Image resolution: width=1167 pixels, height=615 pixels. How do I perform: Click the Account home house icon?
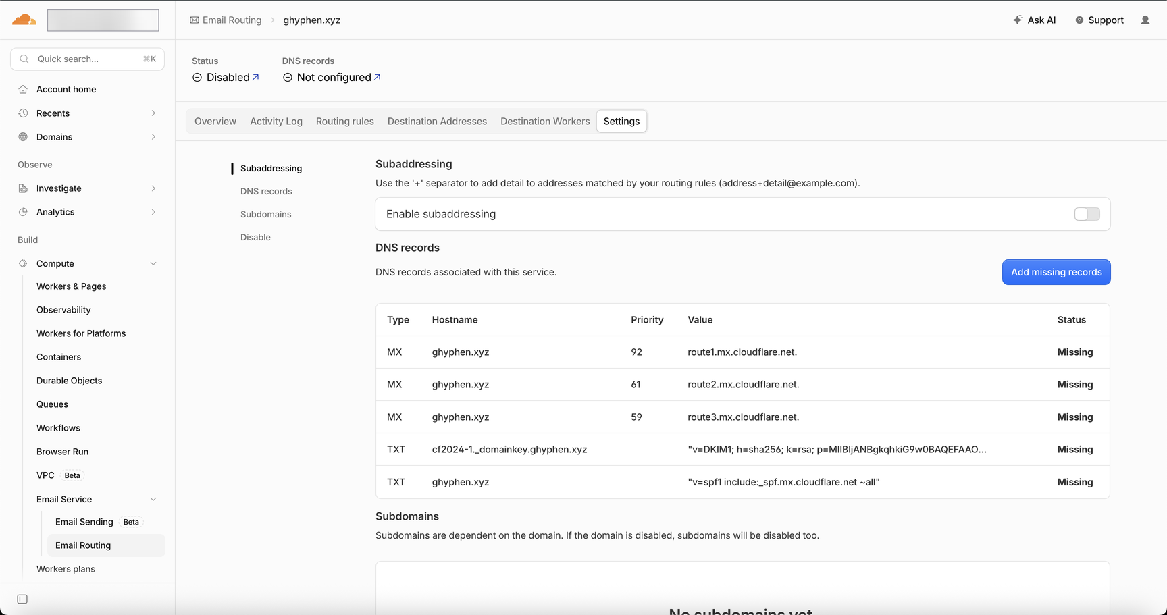click(x=23, y=89)
